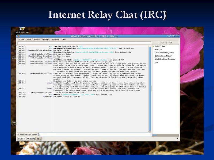
Task: Select the #GV channel tab
Action: [x=39, y=139]
